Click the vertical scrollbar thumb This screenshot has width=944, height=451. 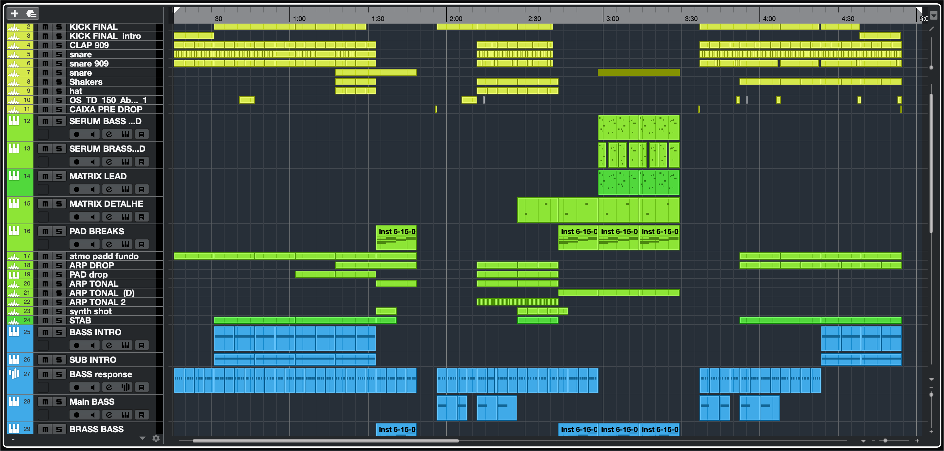point(931,163)
